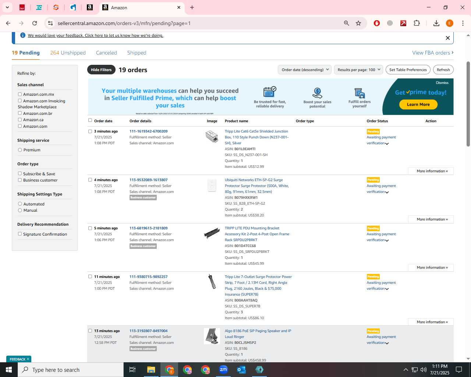
Task: Click Learn More on the Prime banner
Action: (418, 104)
